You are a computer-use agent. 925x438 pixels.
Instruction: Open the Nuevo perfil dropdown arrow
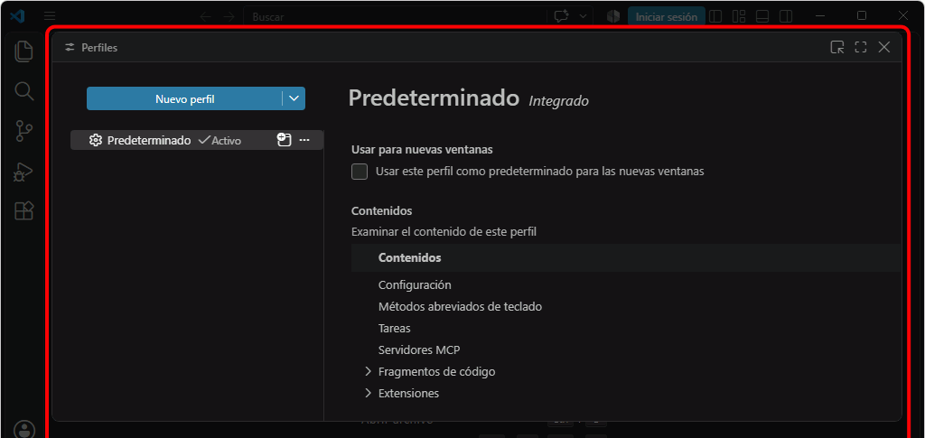(294, 98)
